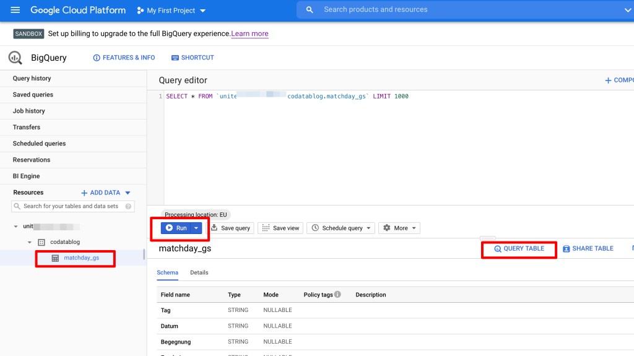This screenshot has width=634, height=356.
Task: Expand the My First Project dropdown arrow
Action: [203, 11]
